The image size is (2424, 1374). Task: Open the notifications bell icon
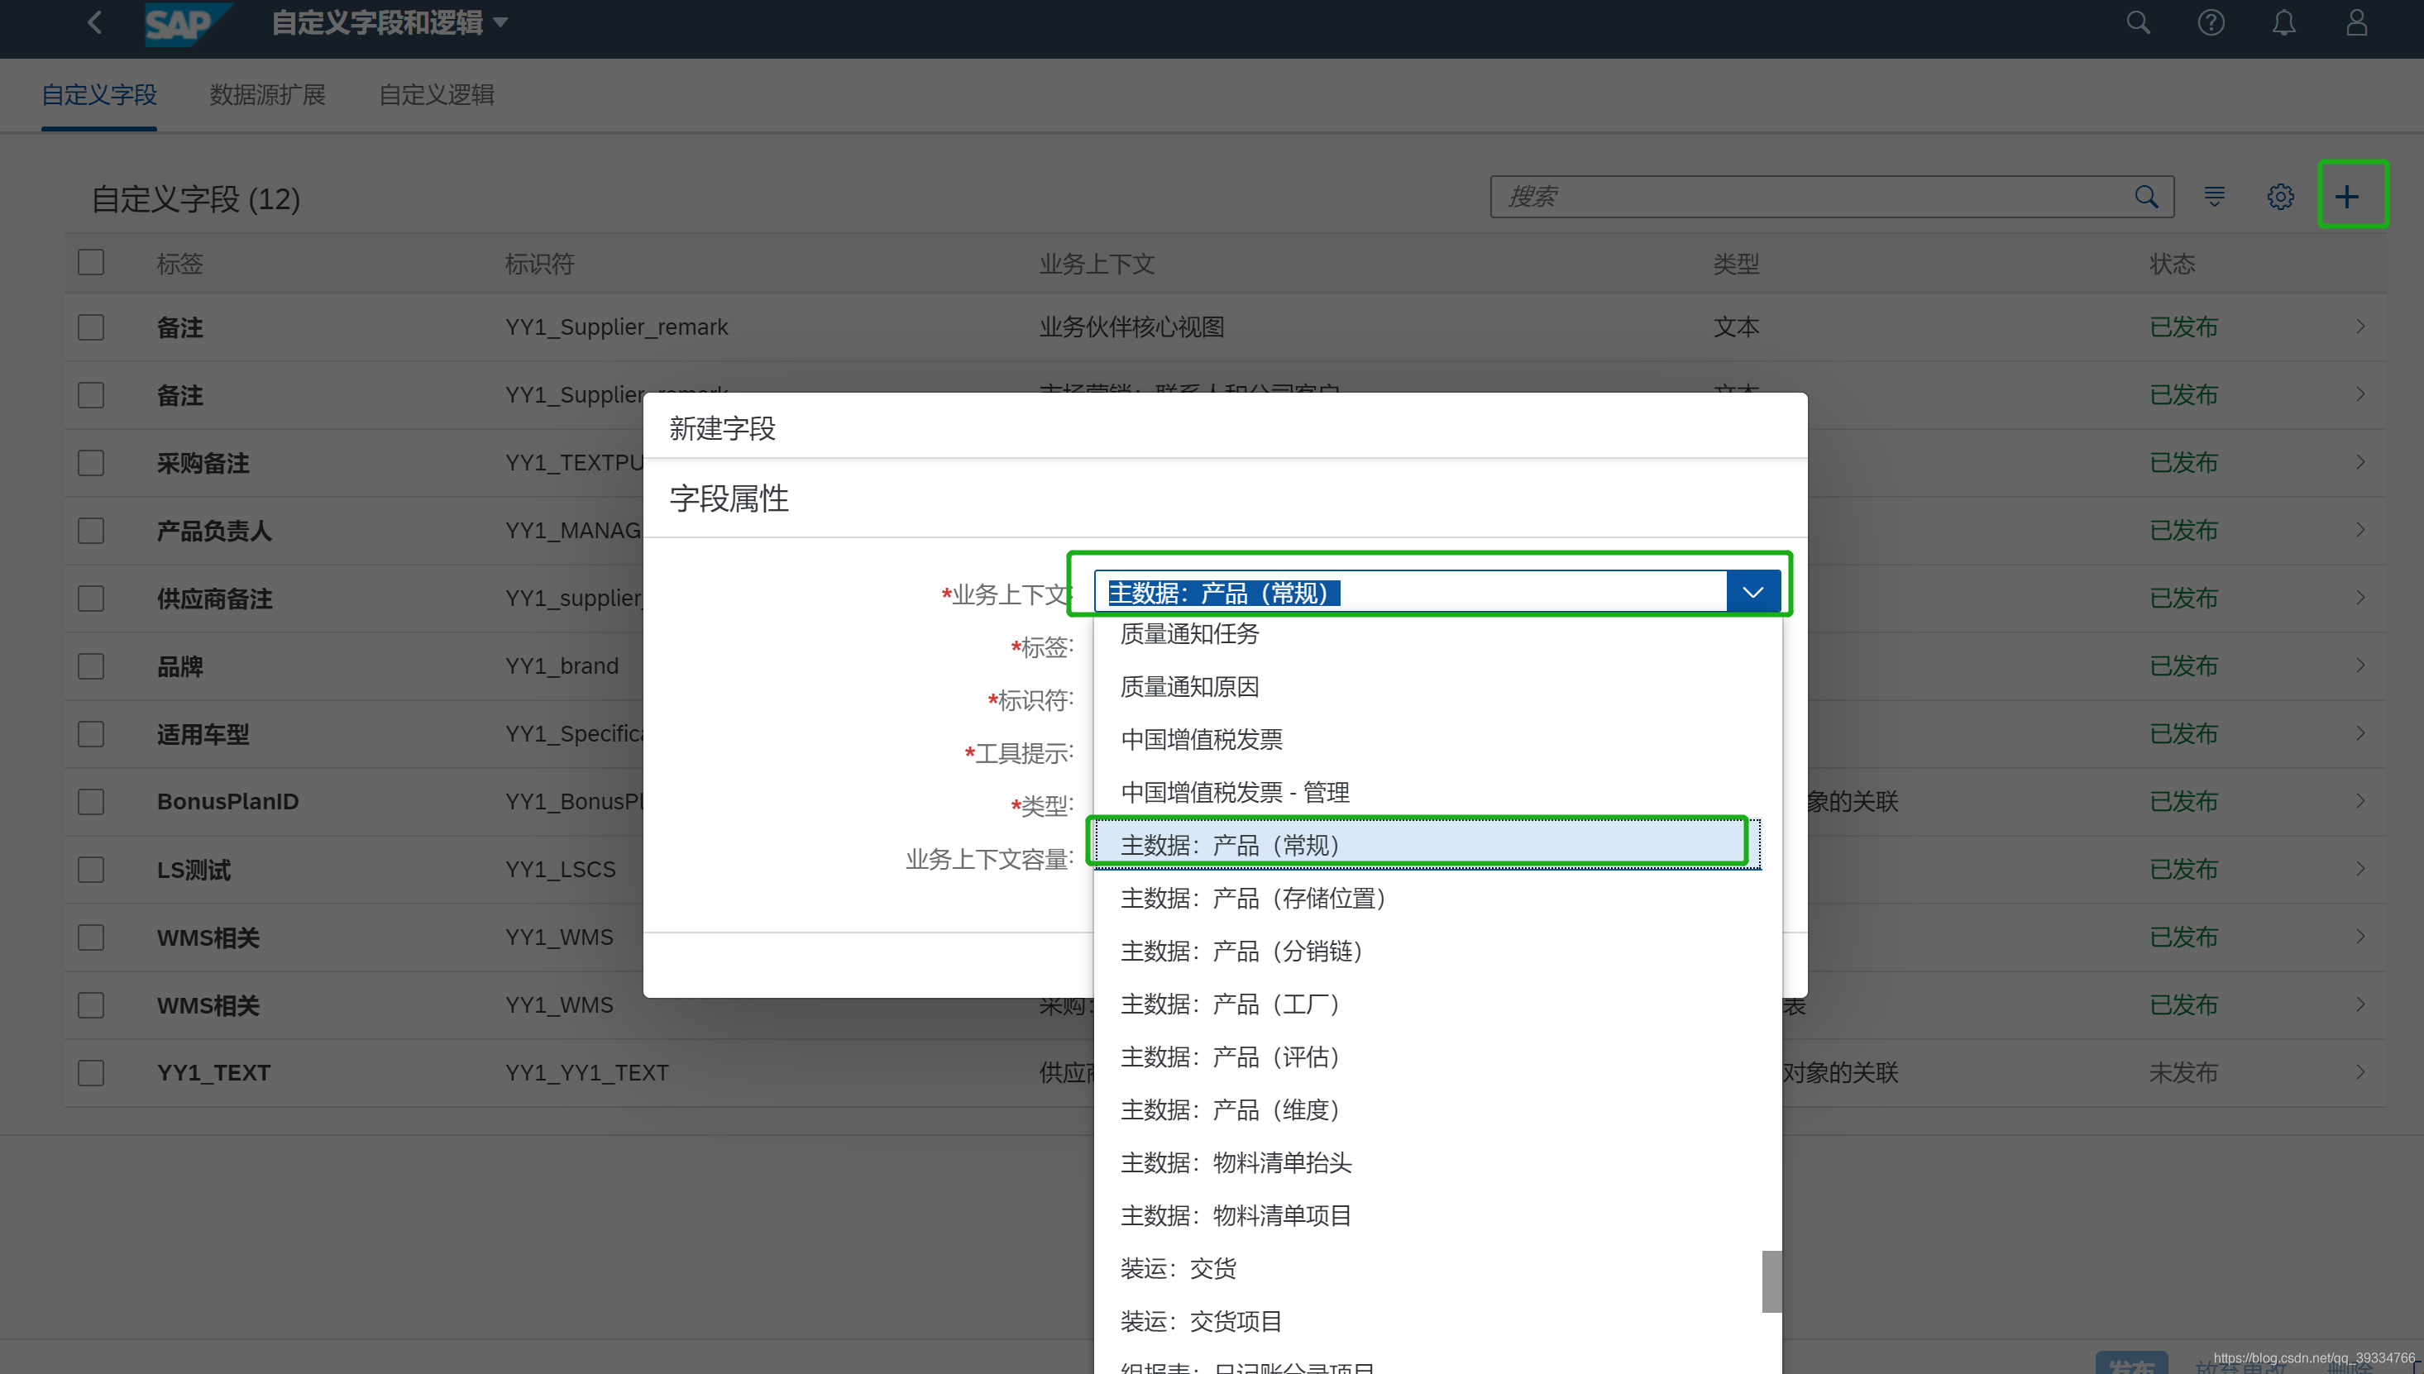click(2283, 22)
